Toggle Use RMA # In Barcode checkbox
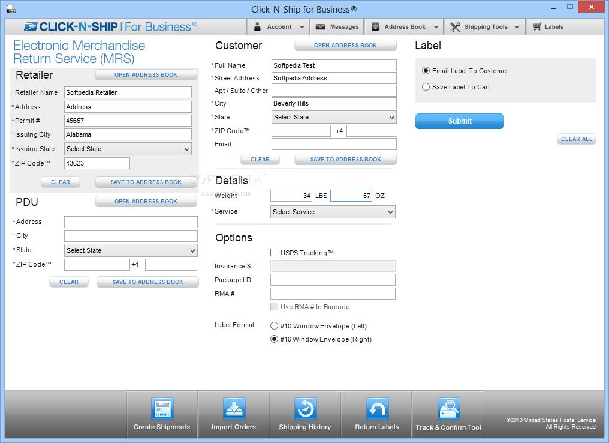 [274, 307]
